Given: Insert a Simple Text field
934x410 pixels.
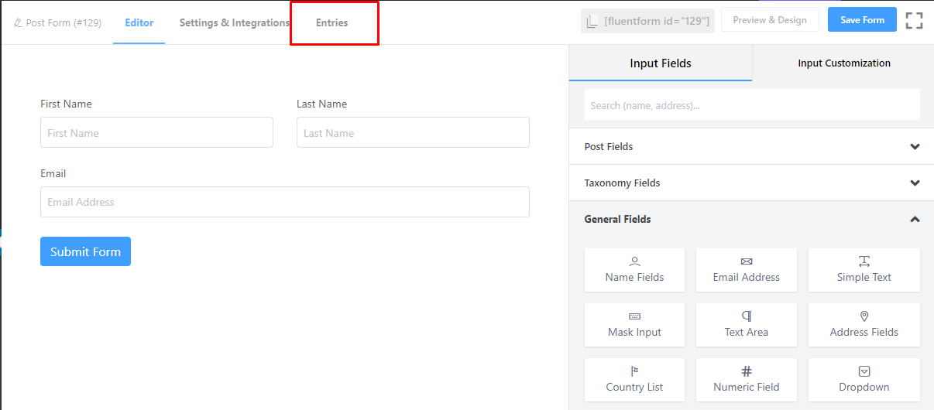Looking at the screenshot, I should (x=864, y=270).
